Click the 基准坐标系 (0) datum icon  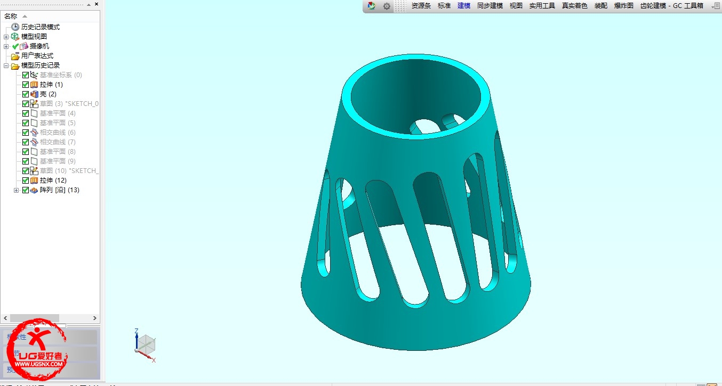pos(34,75)
